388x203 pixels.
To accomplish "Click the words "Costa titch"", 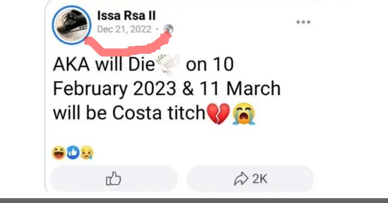I will (159, 113).
